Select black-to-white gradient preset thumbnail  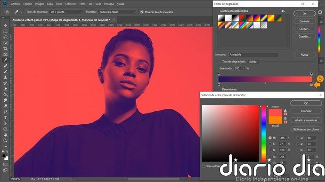coord(235,18)
